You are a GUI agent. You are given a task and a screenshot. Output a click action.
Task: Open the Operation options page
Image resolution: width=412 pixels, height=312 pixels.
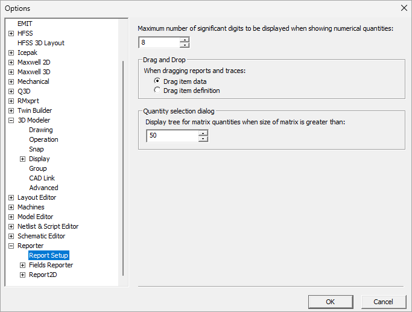tap(43, 139)
